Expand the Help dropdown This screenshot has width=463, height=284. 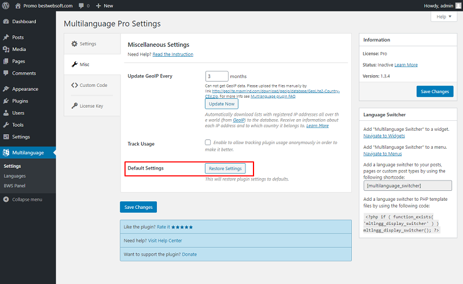pyautogui.click(x=444, y=17)
